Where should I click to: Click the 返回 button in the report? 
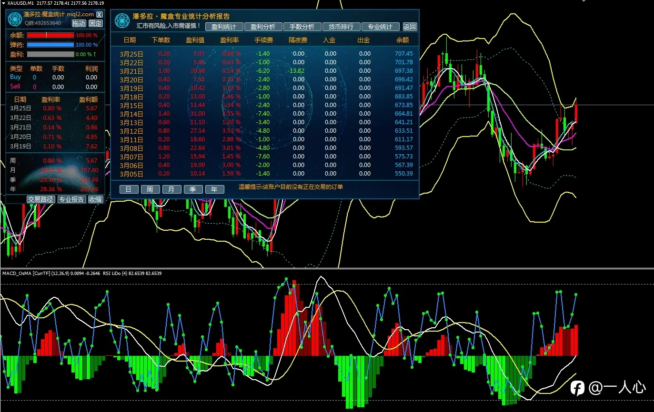410,27
